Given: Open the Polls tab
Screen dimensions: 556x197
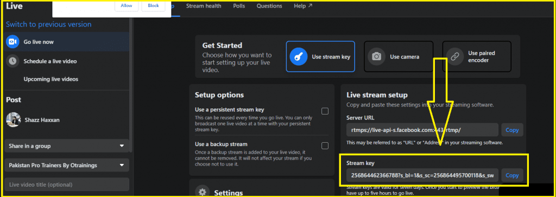Looking at the screenshot, I should [239, 6].
